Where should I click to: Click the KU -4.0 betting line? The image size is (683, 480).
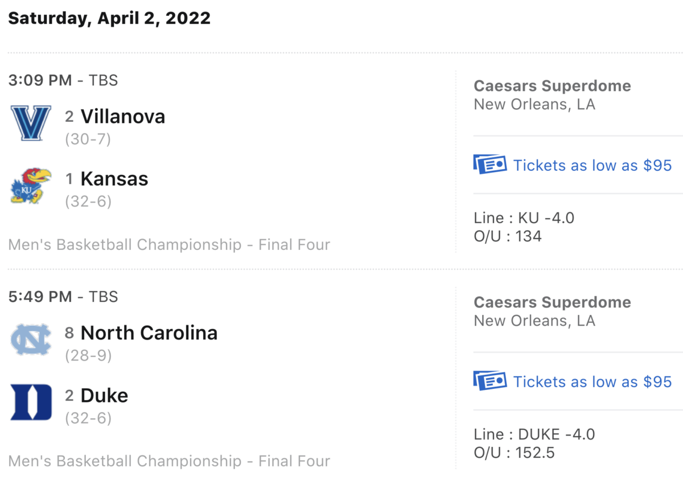[524, 218]
